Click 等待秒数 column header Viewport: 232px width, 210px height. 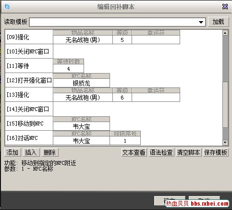68,62
